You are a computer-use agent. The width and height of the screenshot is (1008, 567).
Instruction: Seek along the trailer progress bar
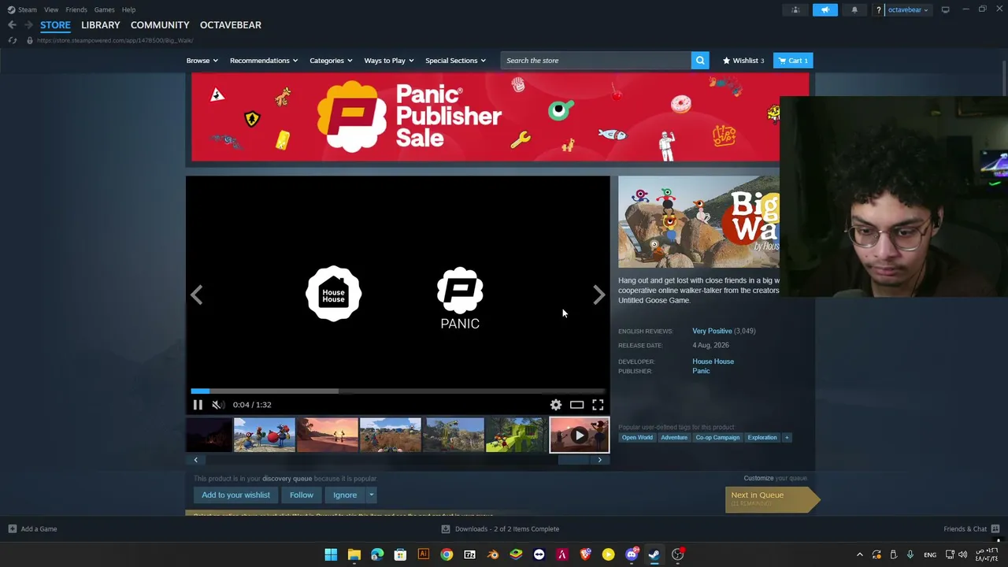[x=398, y=391]
